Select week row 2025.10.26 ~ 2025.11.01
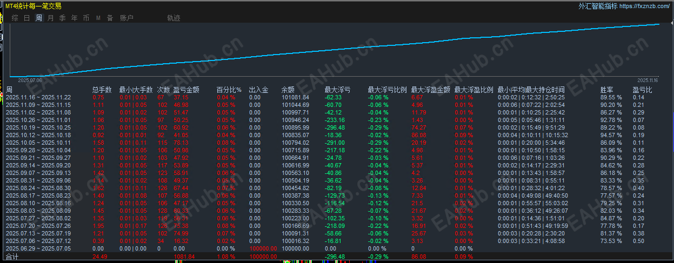The width and height of the screenshot is (674, 263). [x=38, y=120]
